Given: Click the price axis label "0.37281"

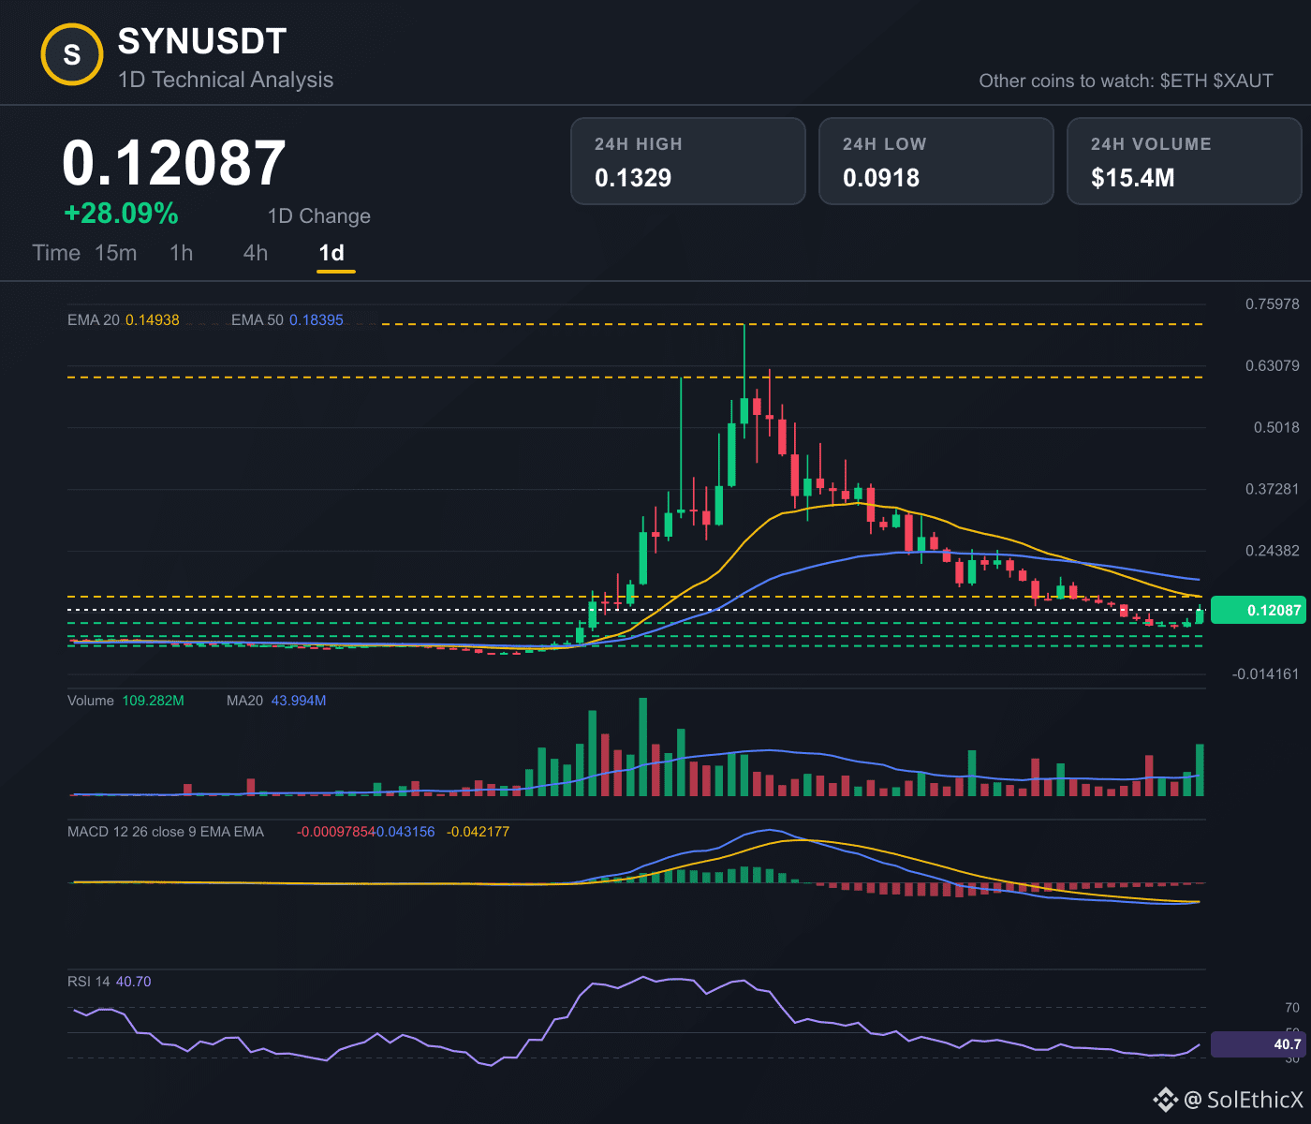Looking at the screenshot, I should click(1273, 489).
